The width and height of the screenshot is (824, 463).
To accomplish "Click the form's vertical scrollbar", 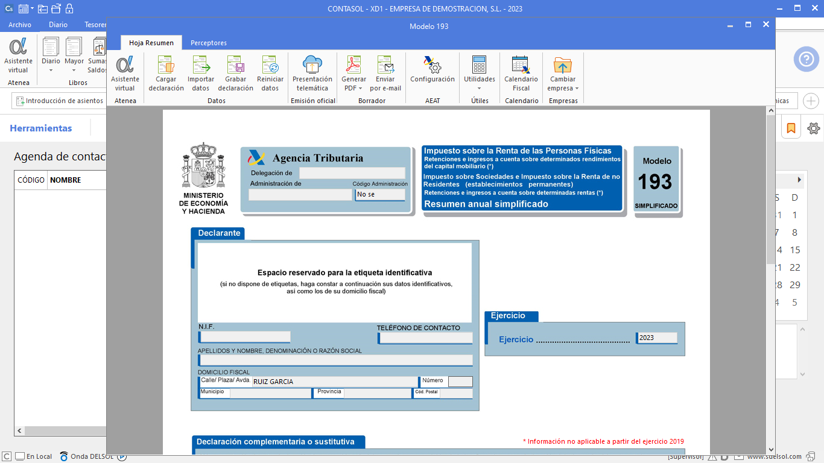I will click(770, 187).
